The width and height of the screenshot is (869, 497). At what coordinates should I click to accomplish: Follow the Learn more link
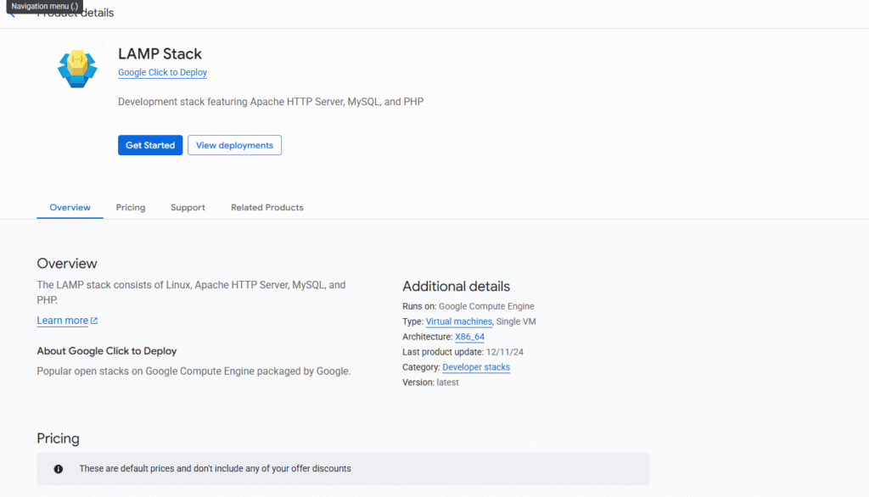point(62,321)
